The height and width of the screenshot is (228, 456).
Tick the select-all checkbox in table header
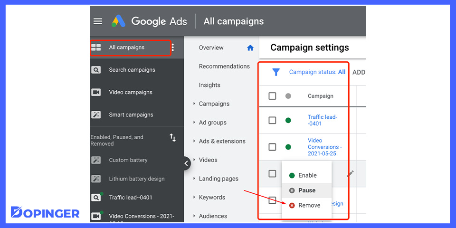click(x=272, y=96)
